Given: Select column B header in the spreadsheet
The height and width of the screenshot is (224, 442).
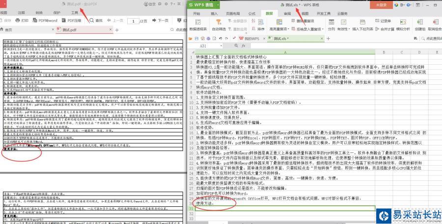Looking at the screenshot, I should pos(384,52).
